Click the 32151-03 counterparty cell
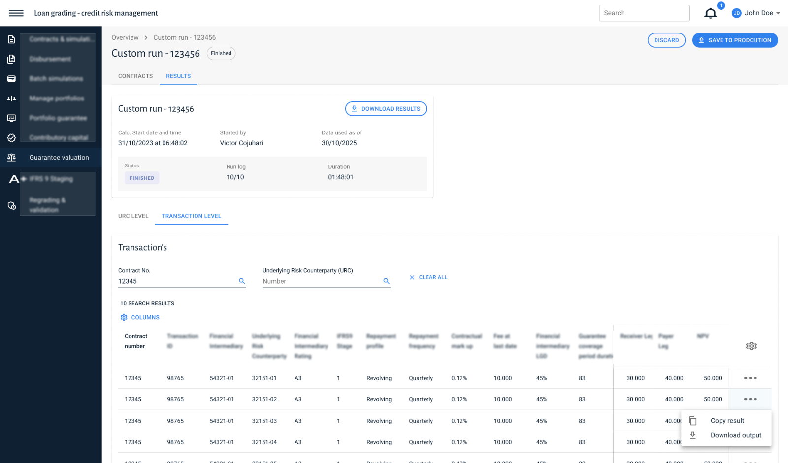The width and height of the screenshot is (788, 463). (x=264, y=421)
